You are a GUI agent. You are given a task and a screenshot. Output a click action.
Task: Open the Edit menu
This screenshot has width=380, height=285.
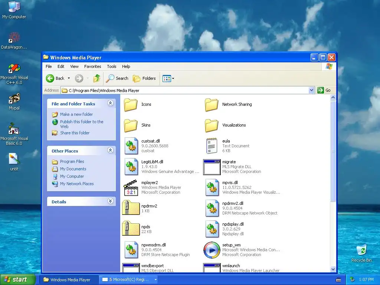[61, 66]
